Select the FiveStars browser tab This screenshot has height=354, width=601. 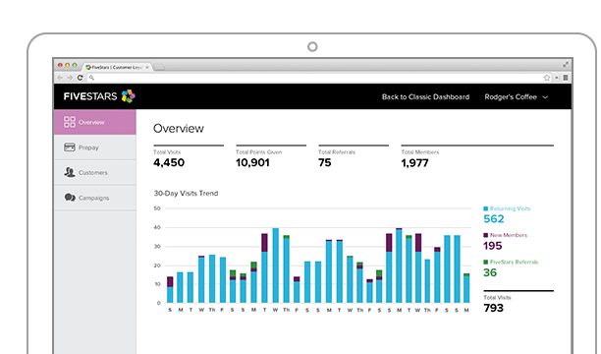[117, 67]
